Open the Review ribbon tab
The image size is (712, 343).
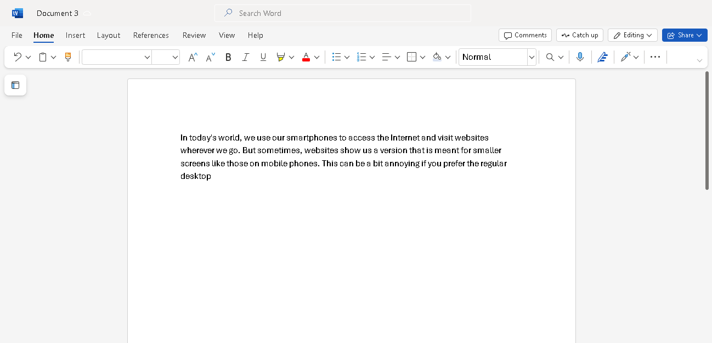pyautogui.click(x=194, y=35)
